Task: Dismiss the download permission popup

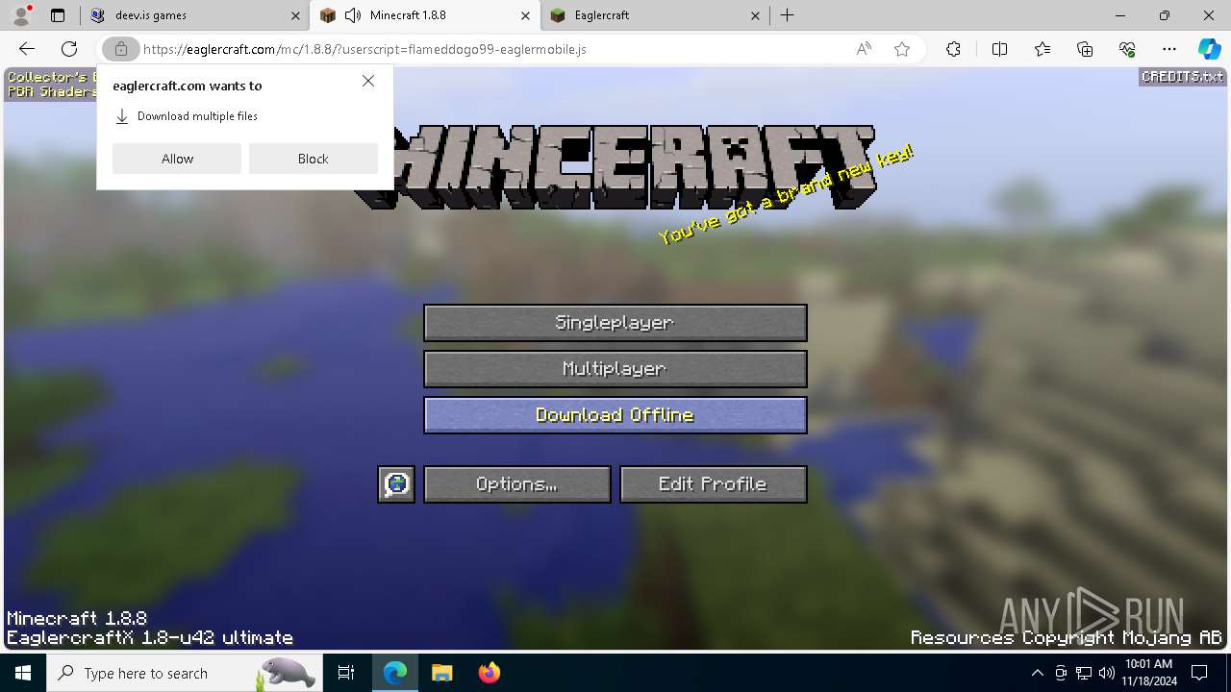Action: [x=368, y=82]
